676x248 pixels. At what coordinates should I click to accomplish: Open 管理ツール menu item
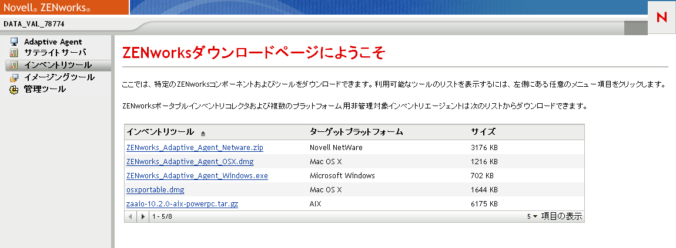click(x=45, y=89)
